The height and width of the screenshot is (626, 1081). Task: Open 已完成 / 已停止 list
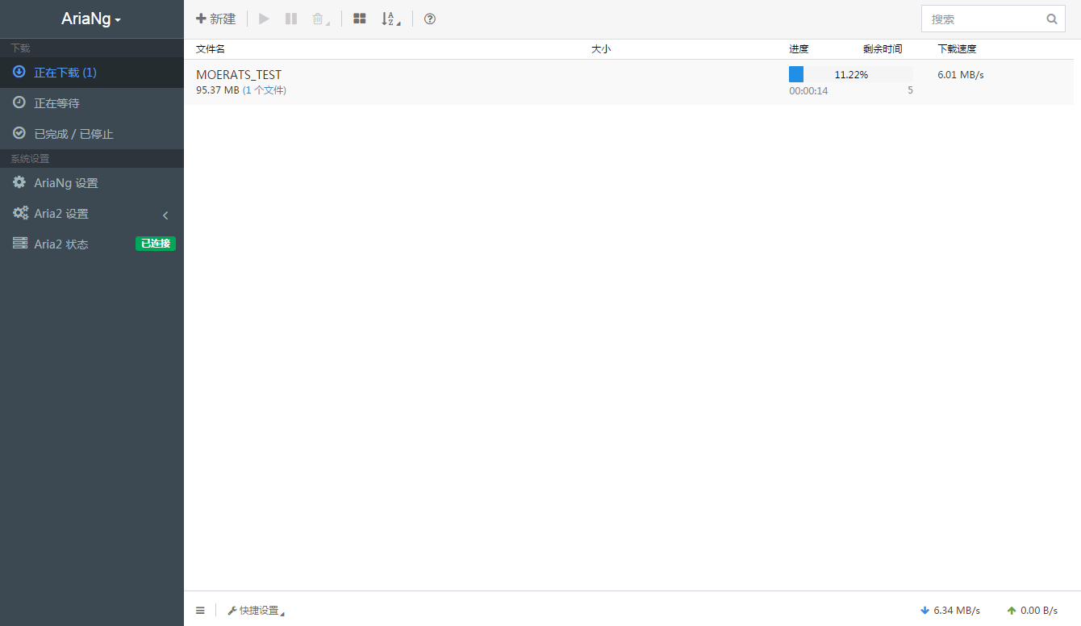tap(92, 134)
